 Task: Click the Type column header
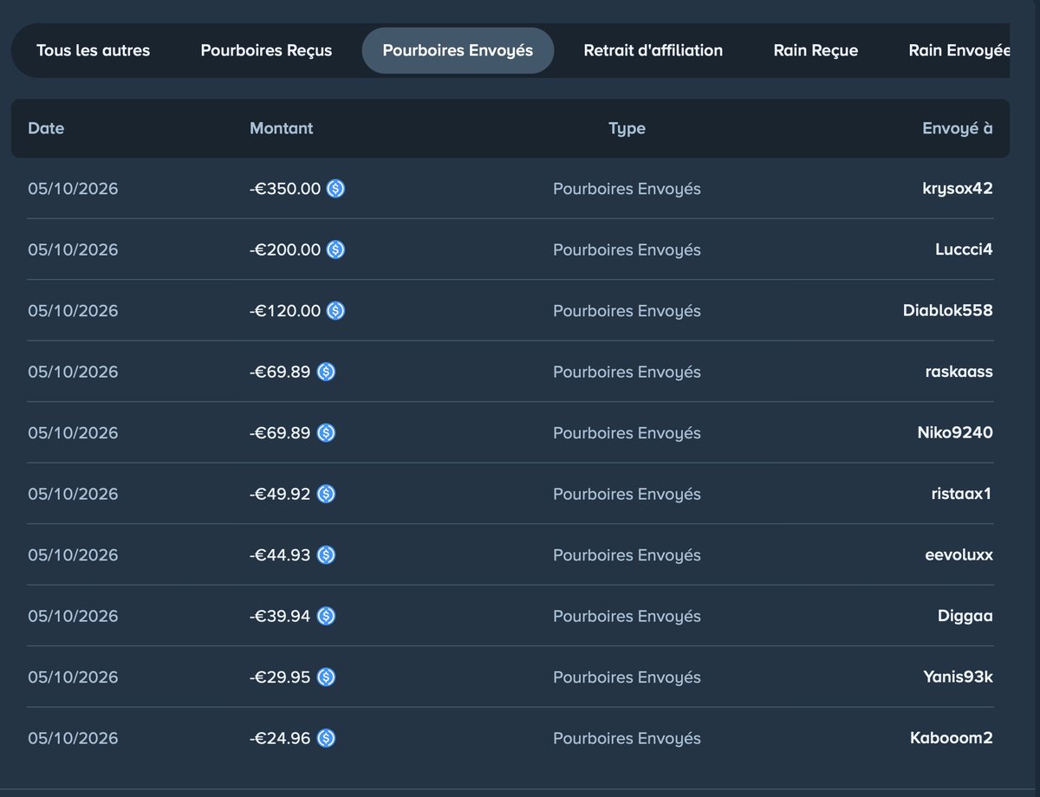pyautogui.click(x=627, y=128)
